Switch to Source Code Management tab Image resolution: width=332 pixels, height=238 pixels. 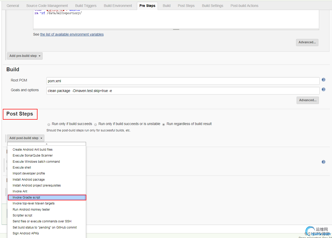47,6
